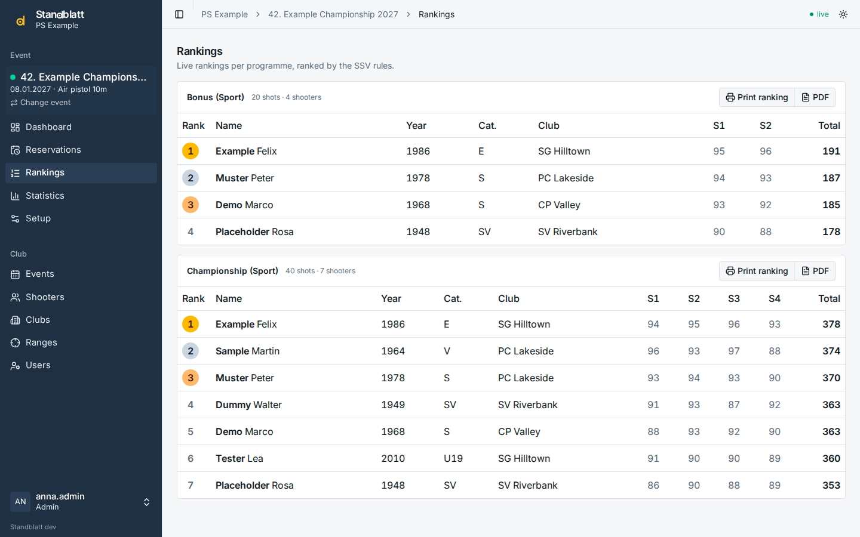This screenshot has height=537, width=860.
Task: Export Championship (Sport) ranking as PDF
Action: [815, 271]
